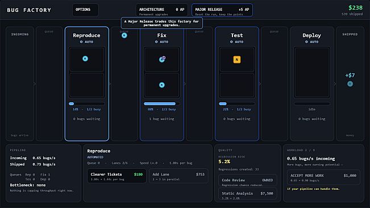This screenshot has width=370, height=208.
Task: Click the '2/2 busy' status under Fix
Action: [x=169, y=110]
